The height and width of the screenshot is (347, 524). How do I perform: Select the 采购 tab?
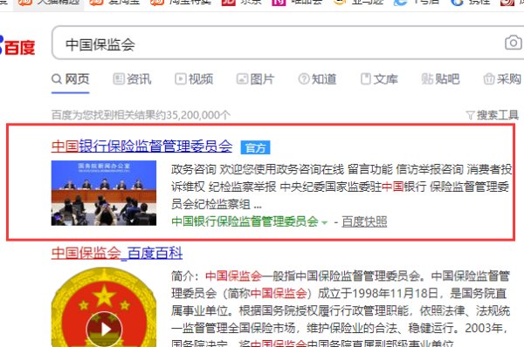click(502, 79)
